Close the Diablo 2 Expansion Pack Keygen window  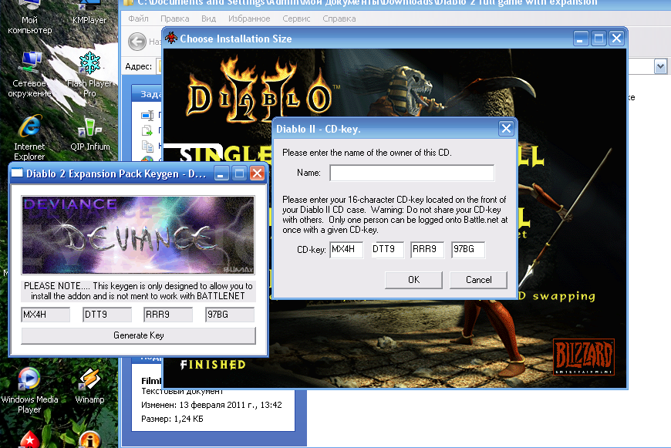257,173
